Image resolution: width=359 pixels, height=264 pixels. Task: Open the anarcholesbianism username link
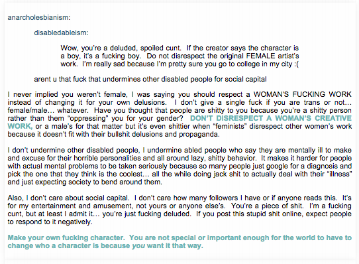[x=39, y=17]
